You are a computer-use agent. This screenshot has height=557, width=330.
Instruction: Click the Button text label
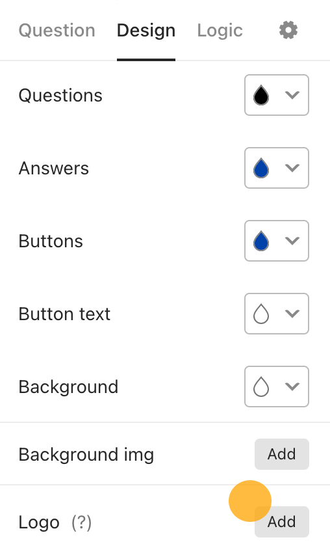pyautogui.click(x=64, y=314)
